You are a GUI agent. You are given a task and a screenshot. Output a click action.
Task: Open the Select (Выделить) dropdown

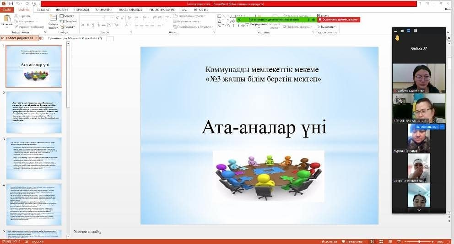[x=328, y=27]
